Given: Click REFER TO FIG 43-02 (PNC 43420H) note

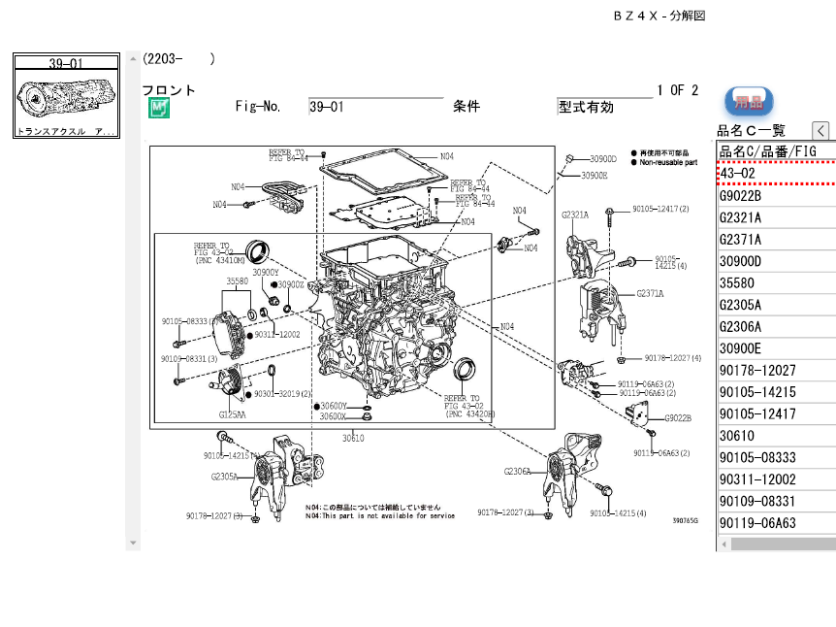Looking at the screenshot, I should (x=469, y=406).
